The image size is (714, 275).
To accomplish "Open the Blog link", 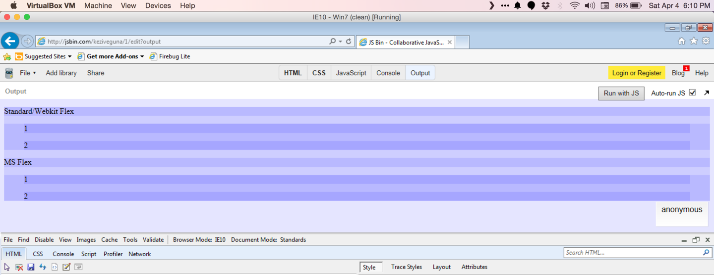I will pyautogui.click(x=678, y=73).
